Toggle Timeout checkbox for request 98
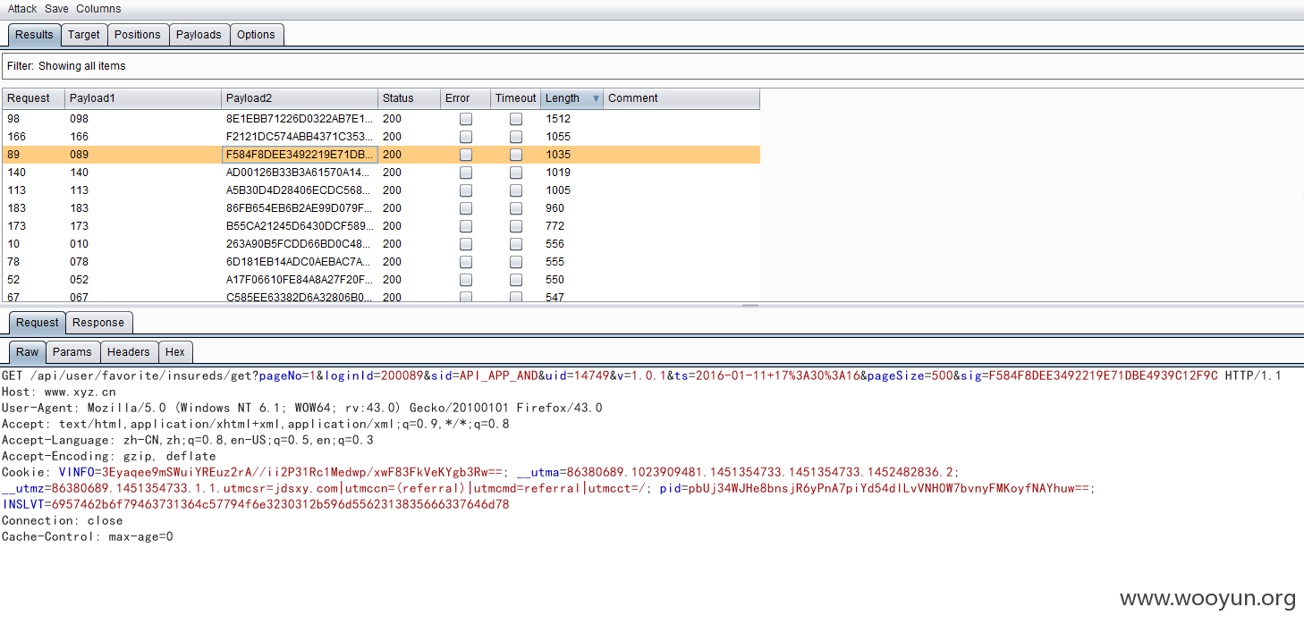Viewport: 1304px width, 624px height. [x=516, y=119]
